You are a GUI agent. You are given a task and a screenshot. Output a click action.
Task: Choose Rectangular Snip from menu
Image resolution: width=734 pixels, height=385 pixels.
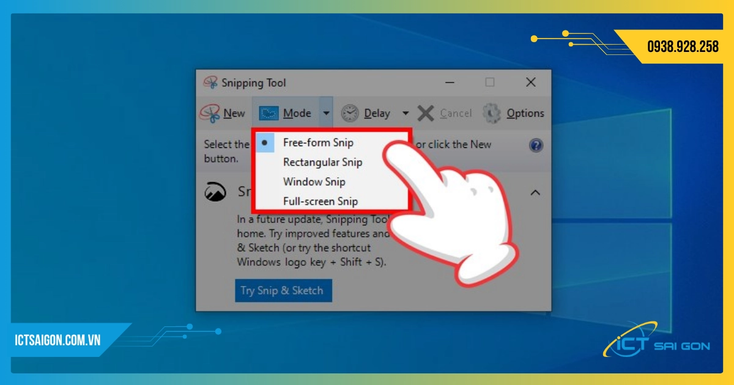(331, 162)
